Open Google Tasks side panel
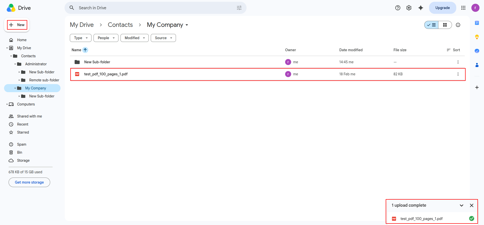This screenshot has width=484, height=225. tap(477, 51)
